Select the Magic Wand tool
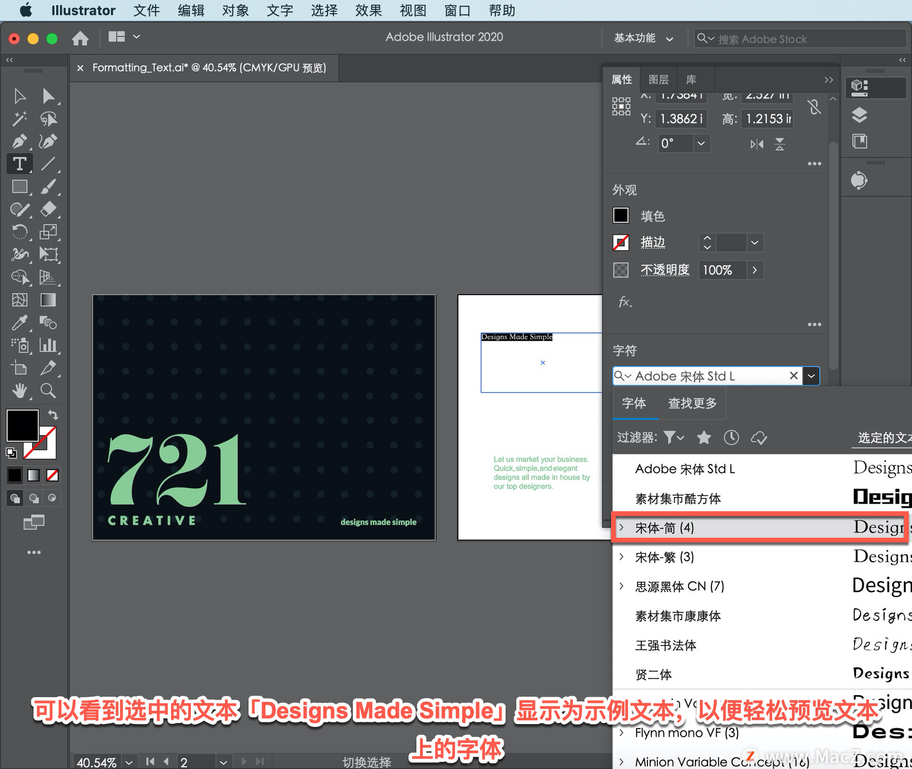912x769 pixels. pyautogui.click(x=19, y=119)
